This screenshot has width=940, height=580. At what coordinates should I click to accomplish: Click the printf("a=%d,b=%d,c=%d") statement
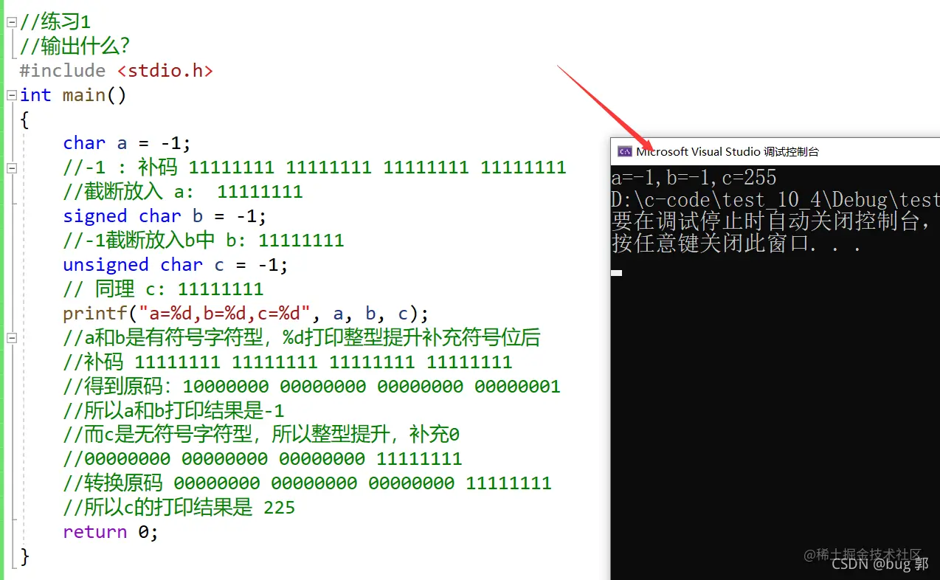pos(246,314)
